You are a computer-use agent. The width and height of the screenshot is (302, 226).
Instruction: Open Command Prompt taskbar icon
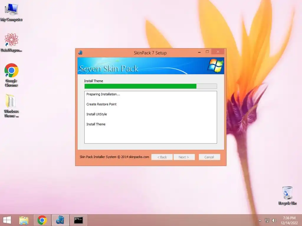pyautogui.click(x=78, y=220)
